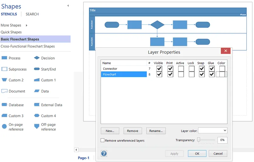254x162 pixels.
Task: Click the Visible column header
Action: [158, 63]
